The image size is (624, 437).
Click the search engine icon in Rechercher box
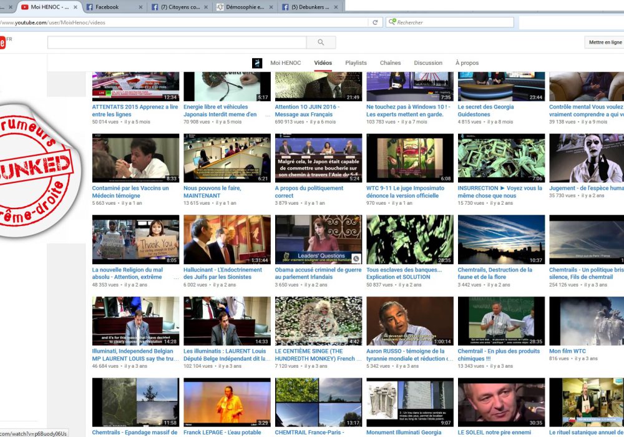tap(392, 22)
